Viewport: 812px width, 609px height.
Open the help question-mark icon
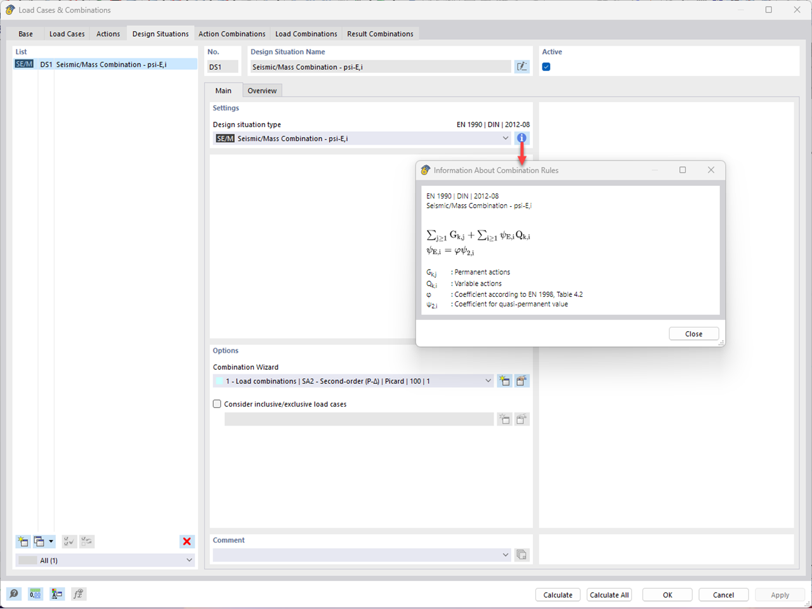(x=13, y=594)
